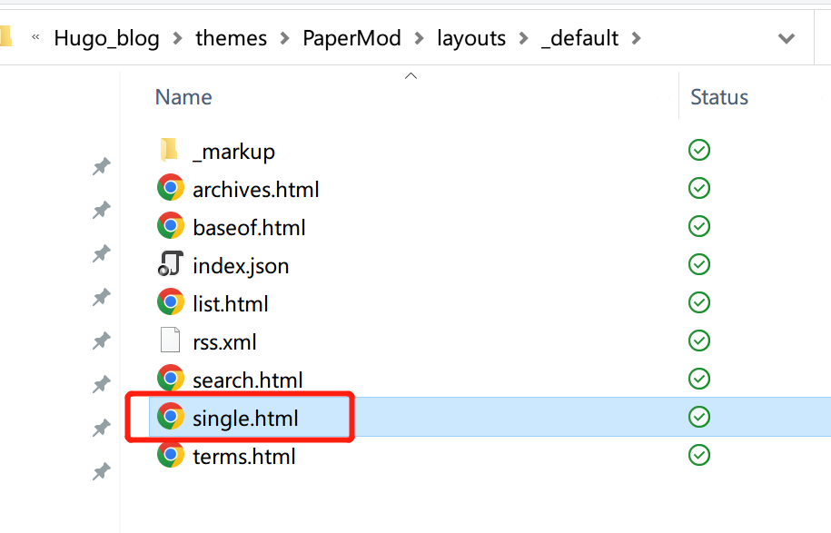Select the search.html file name
The image size is (831, 533).
tap(248, 380)
